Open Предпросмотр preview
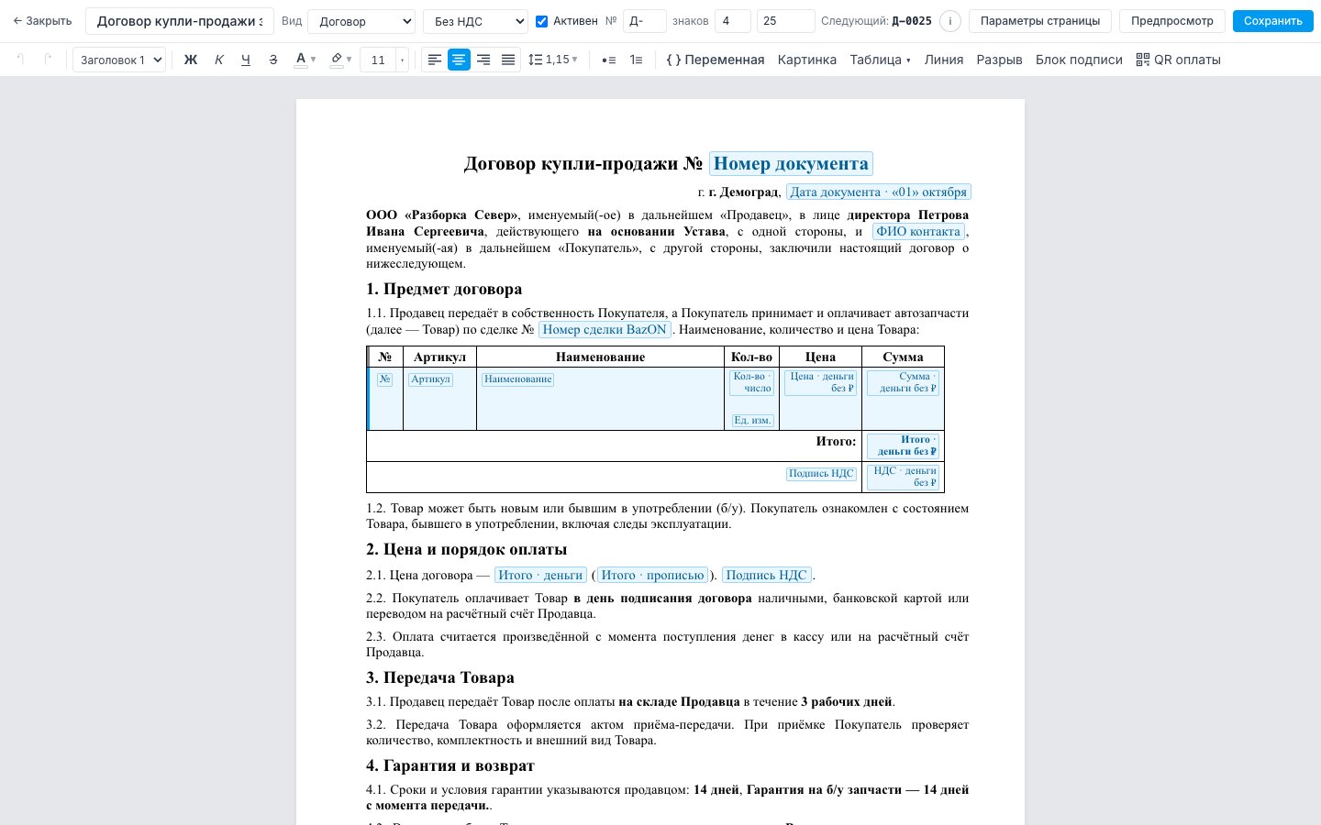1321x825 pixels. [x=1172, y=21]
